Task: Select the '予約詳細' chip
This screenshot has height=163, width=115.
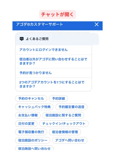Action: [58, 98]
